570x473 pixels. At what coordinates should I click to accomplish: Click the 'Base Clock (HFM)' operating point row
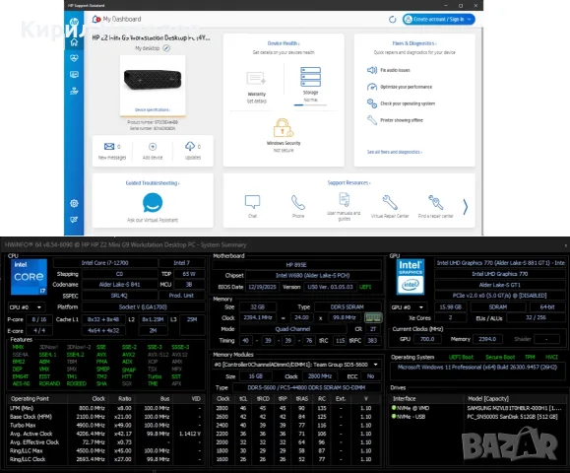105,417
